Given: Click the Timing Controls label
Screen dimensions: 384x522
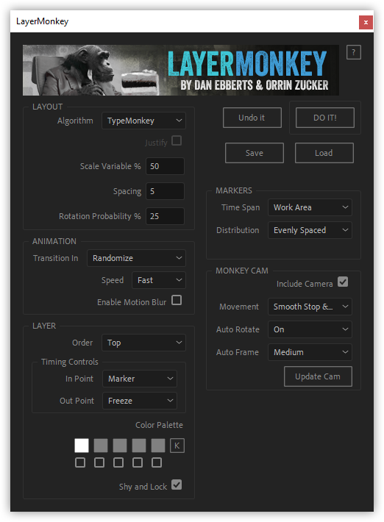Looking at the screenshot, I should click(x=70, y=362).
